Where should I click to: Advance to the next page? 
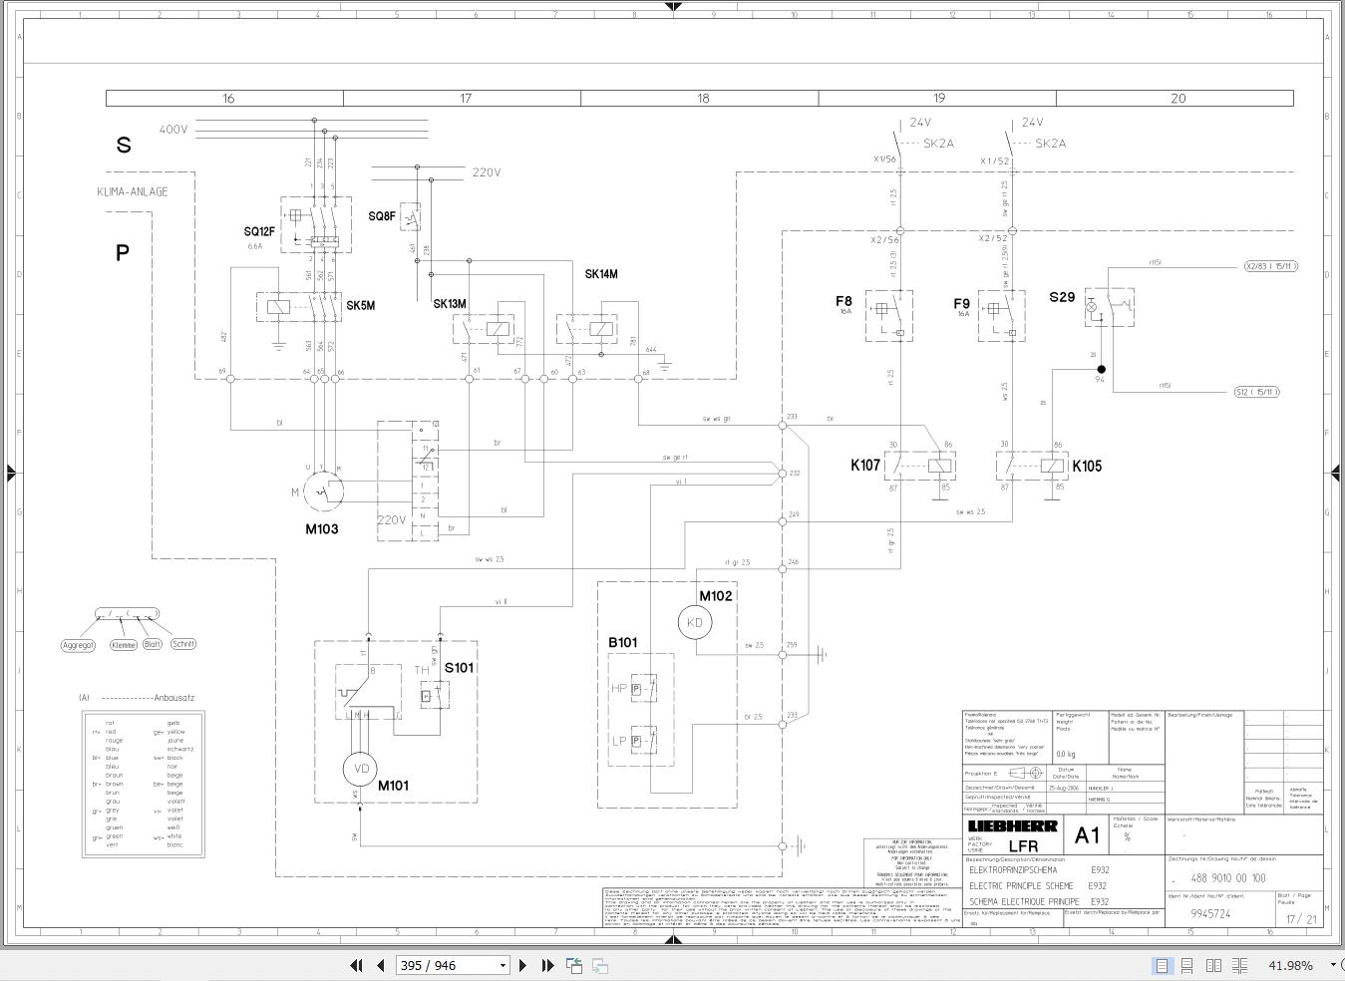point(523,965)
